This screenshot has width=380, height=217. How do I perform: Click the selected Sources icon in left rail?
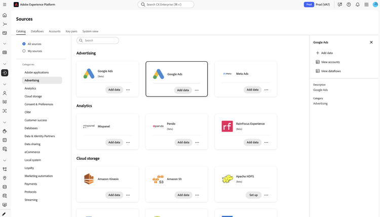tap(5, 73)
